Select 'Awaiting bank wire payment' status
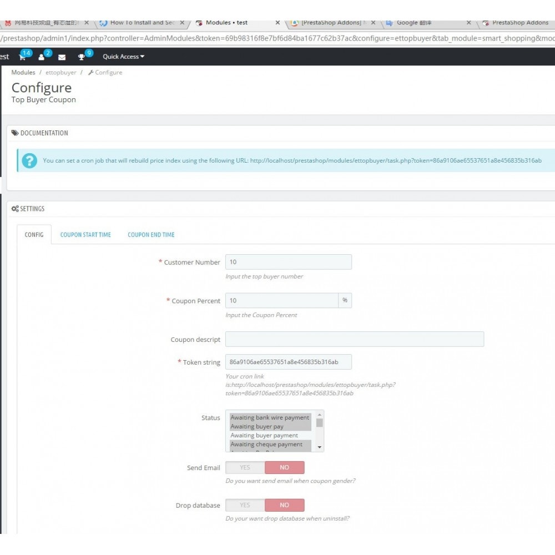The height and width of the screenshot is (555, 555). coord(270,418)
